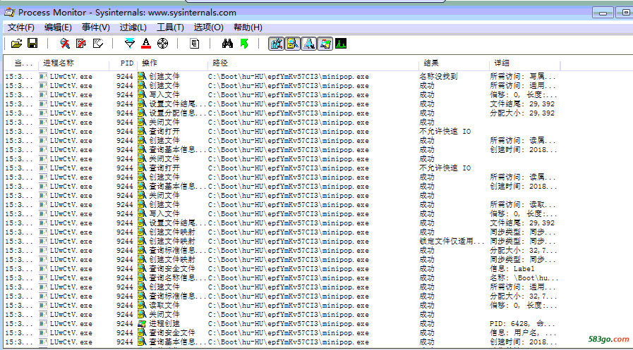This screenshot has height=350, width=633.
Task: Open a saved log with the folder icon
Action: pyautogui.click(x=16, y=44)
